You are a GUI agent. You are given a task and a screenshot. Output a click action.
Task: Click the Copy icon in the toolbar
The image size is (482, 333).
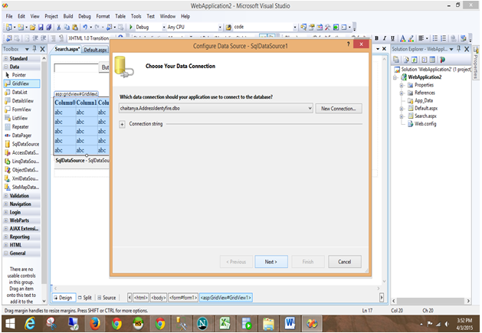[67, 27]
